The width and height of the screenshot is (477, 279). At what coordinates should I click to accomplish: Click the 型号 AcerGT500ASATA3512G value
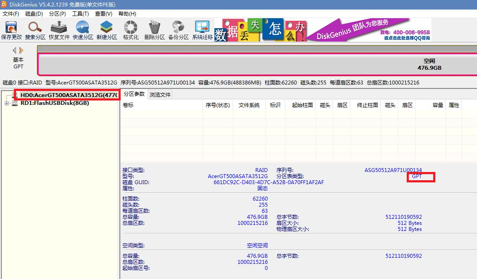click(x=237, y=176)
